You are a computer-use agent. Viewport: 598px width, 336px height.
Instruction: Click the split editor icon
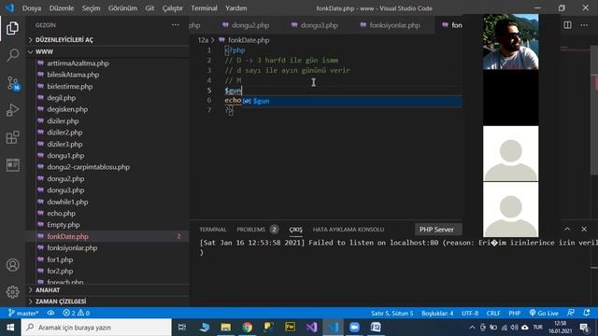567,25
